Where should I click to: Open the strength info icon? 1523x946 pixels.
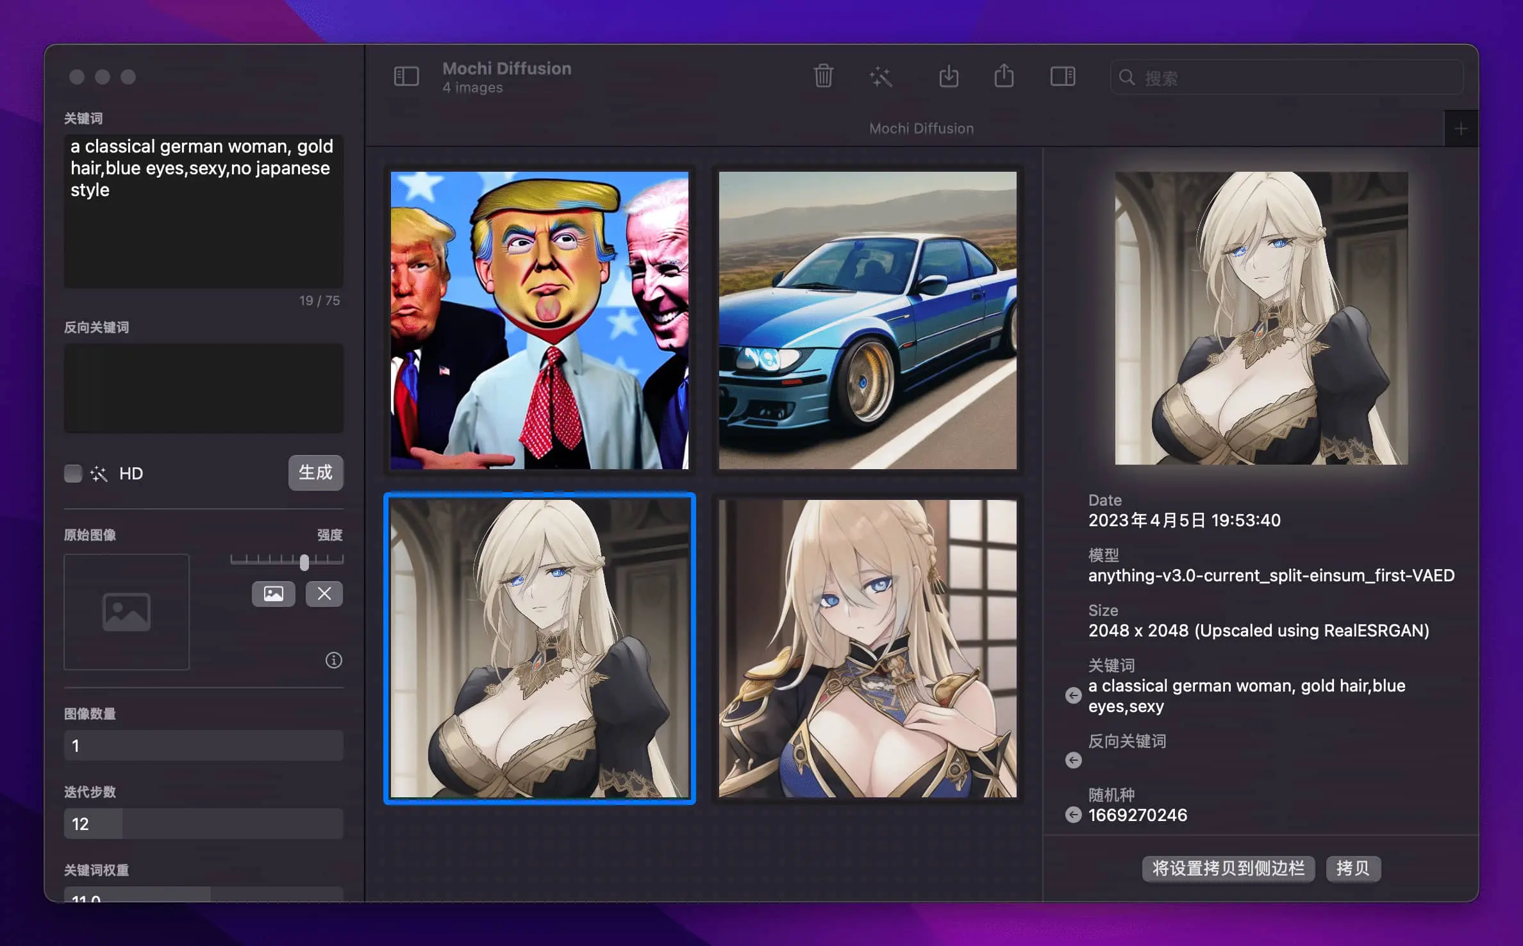pos(334,660)
